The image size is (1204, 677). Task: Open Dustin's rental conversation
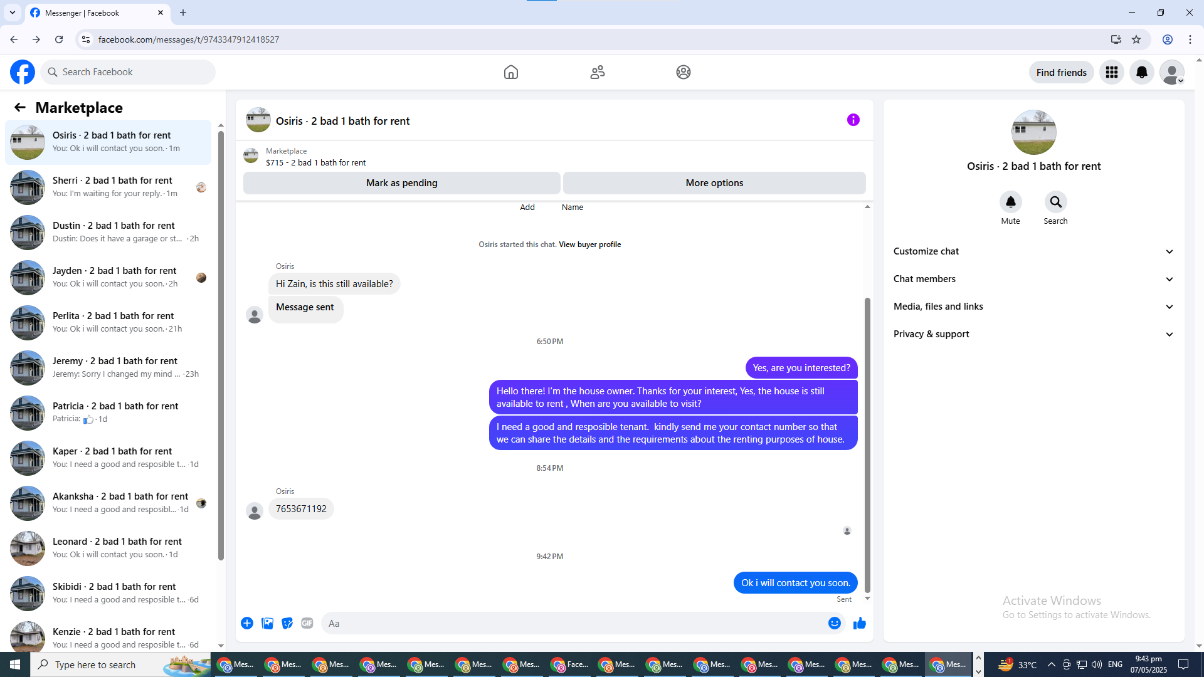(113, 232)
